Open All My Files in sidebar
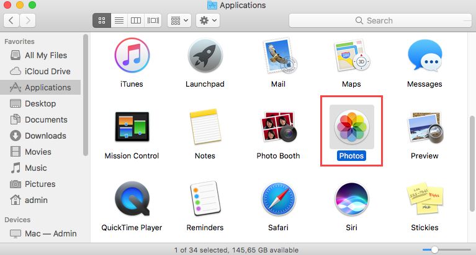This screenshot has height=255, width=476. 39,55
